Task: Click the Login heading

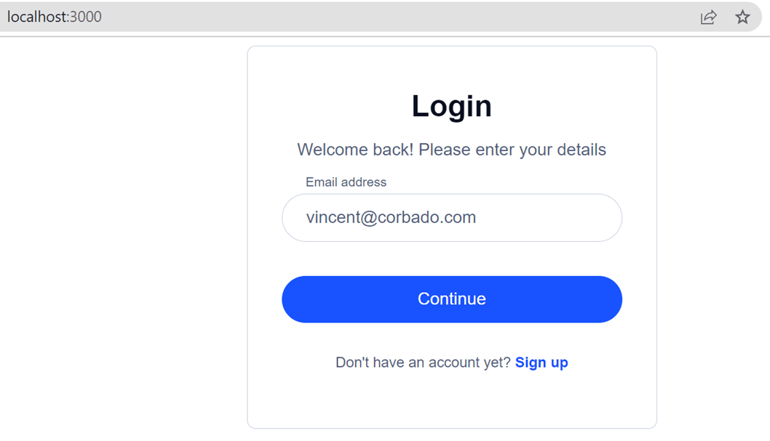Action: pyautogui.click(x=451, y=106)
